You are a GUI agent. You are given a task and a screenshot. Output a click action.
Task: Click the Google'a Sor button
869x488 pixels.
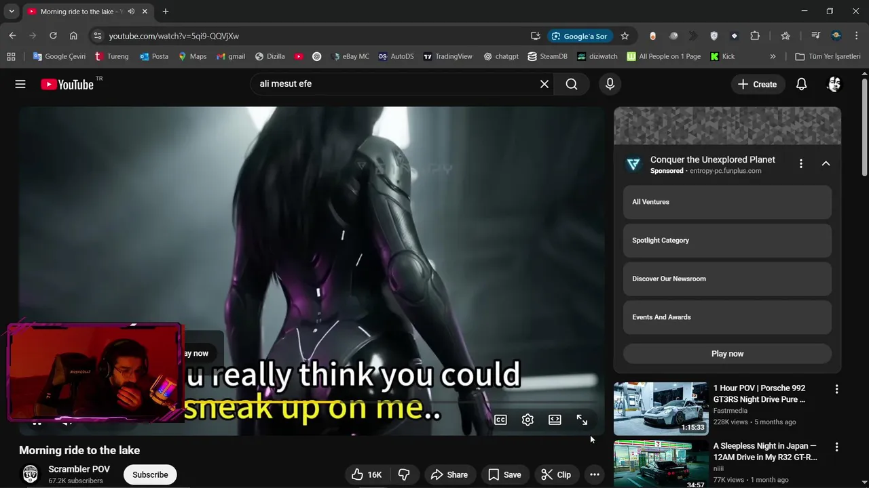click(x=580, y=36)
